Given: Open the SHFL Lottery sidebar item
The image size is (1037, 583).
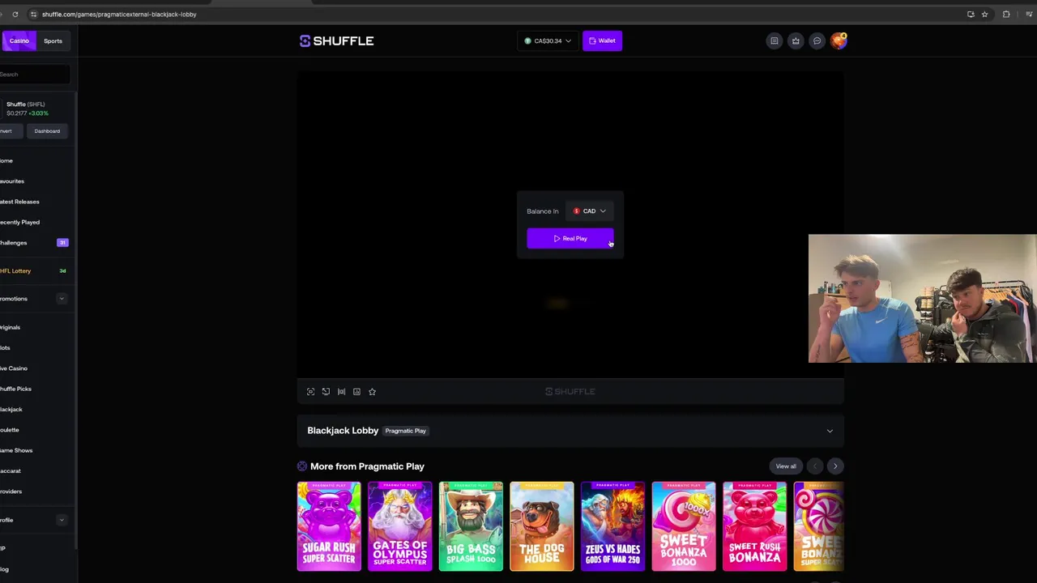Looking at the screenshot, I should 15,271.
